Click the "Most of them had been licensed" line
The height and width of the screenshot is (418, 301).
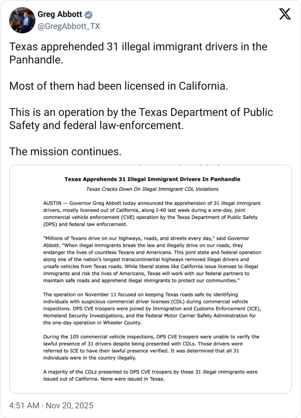(x=118, y=86)
